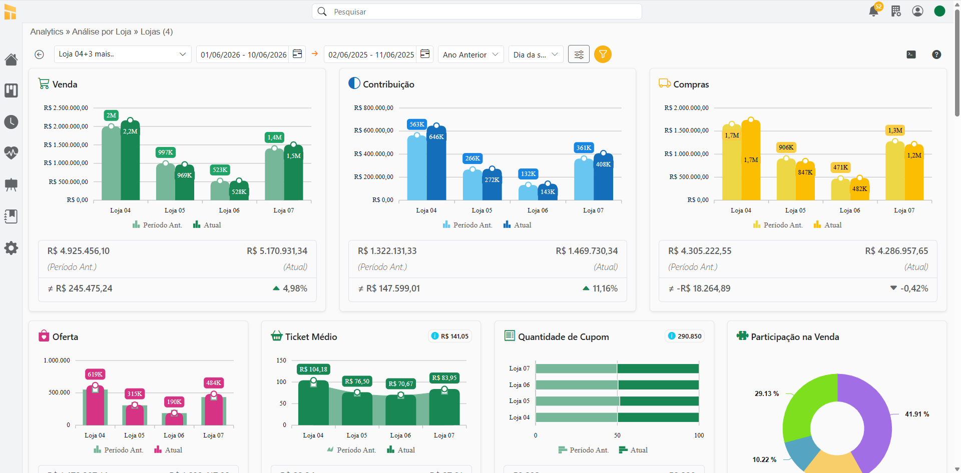The height and width of the screenshot is (473, 961).
Task: Open the presentation board sidebar icon
Action: tap(11, 184)
